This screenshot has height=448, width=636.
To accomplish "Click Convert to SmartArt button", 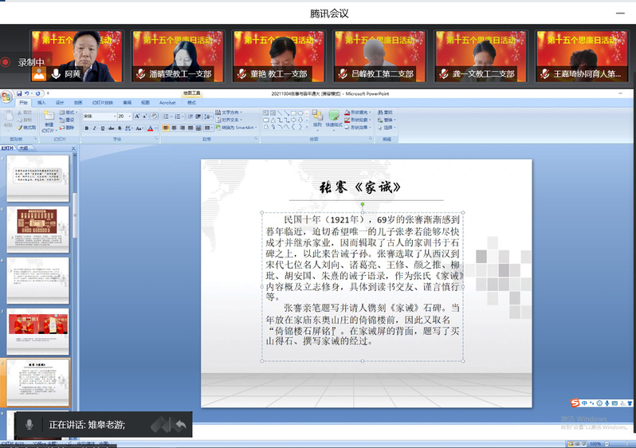I will (x=235, y=128).
